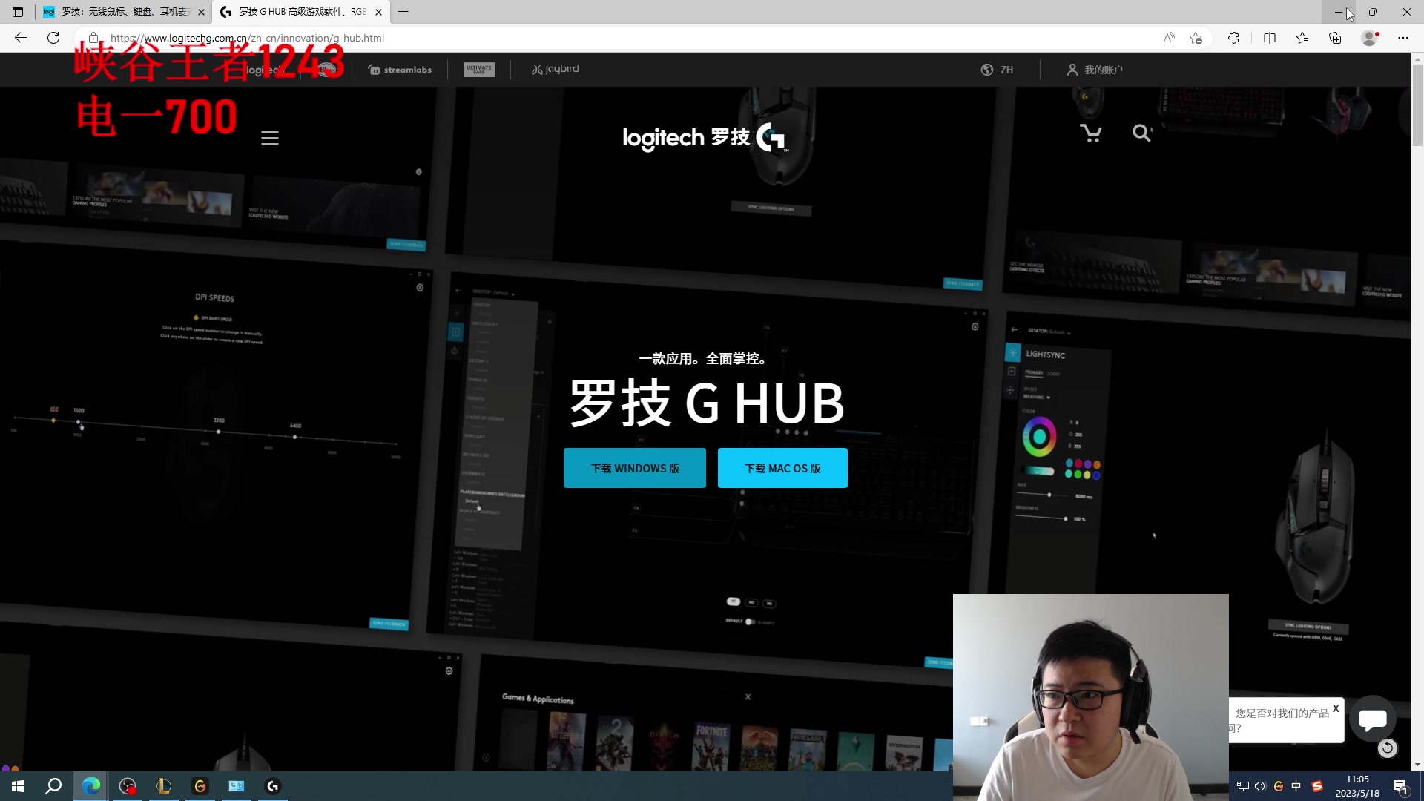Image resolution: width=1424 pixels, height=801 pixels.
Task: Open the volume control in tray
Action: click(1260, 786)
